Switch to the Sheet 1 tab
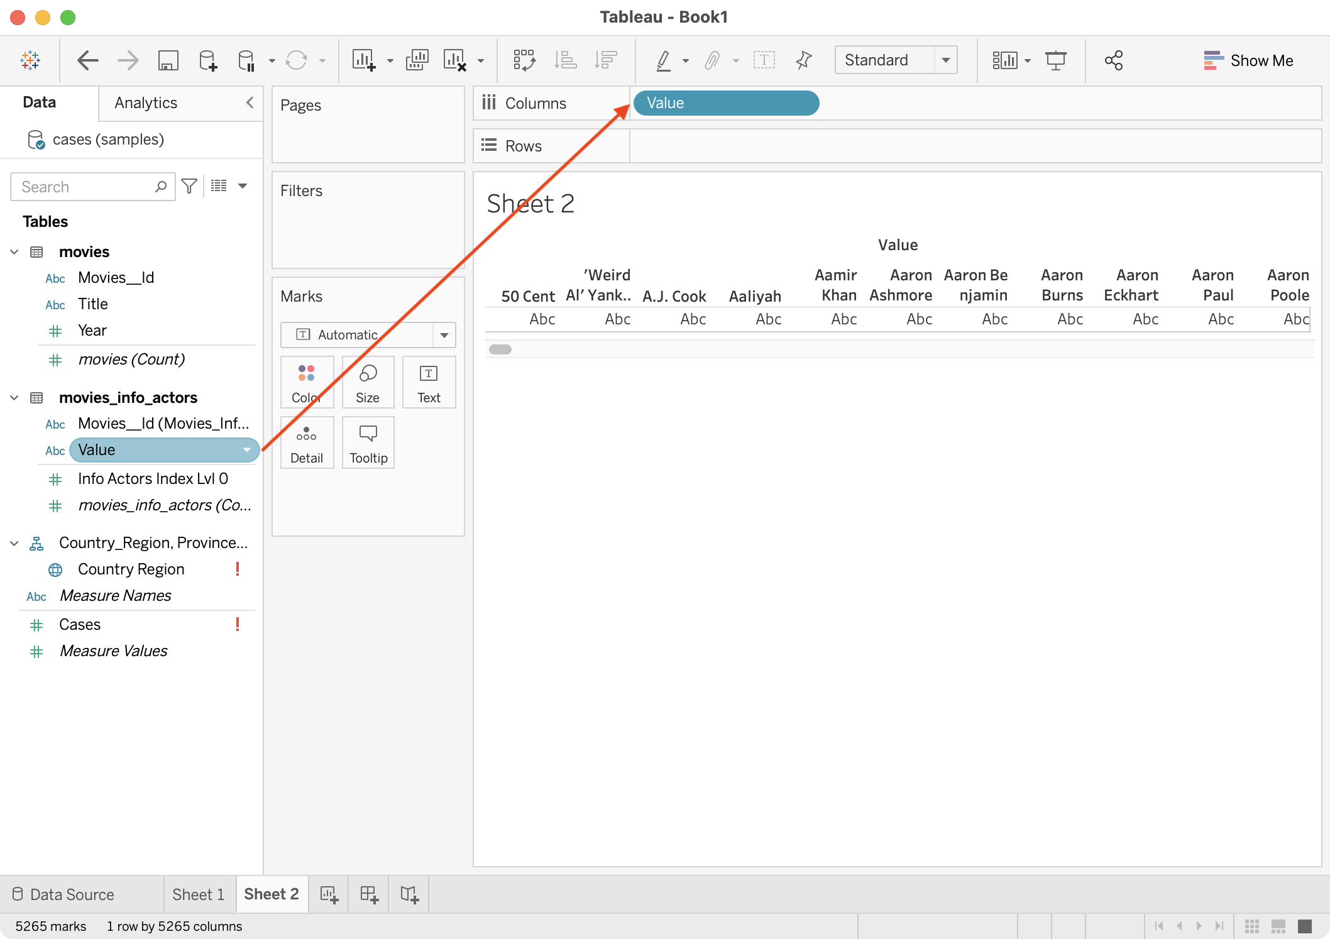This screenshot has width=1330, height=939. pos(198,894)
